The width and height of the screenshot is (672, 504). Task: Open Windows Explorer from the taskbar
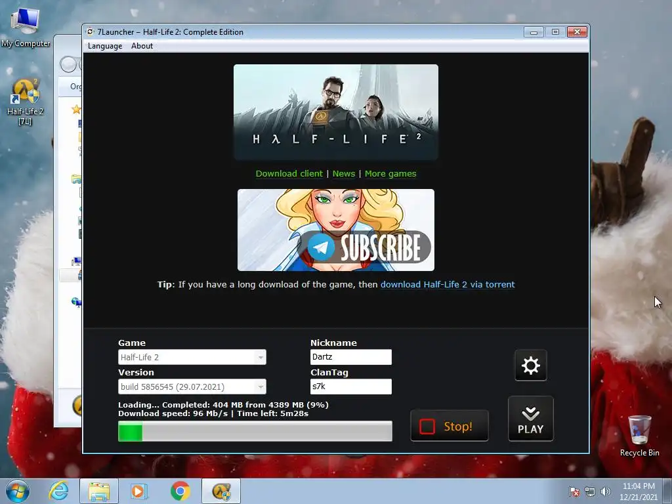[98, 491]
